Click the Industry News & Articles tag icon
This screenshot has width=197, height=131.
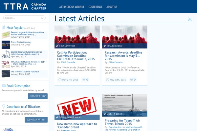tap(57, 117)
